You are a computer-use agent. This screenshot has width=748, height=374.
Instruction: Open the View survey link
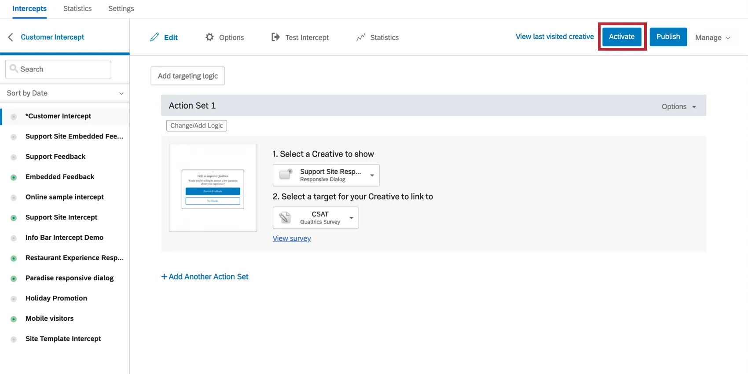tap(292, 238)
